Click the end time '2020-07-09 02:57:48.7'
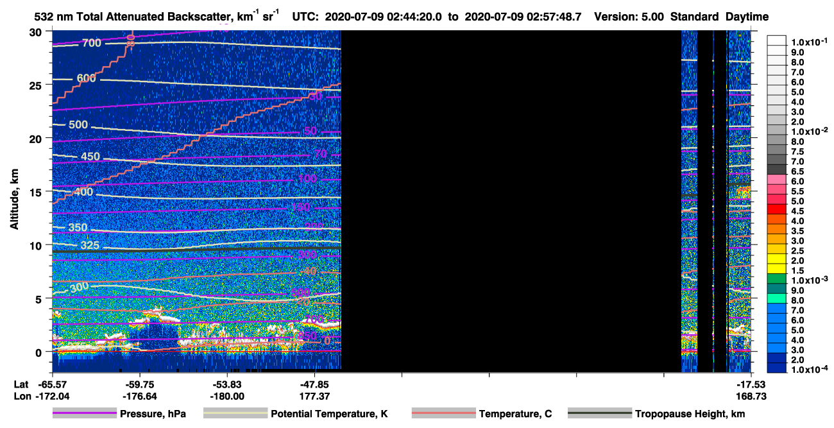834x428 pixels. click(523, 17)
